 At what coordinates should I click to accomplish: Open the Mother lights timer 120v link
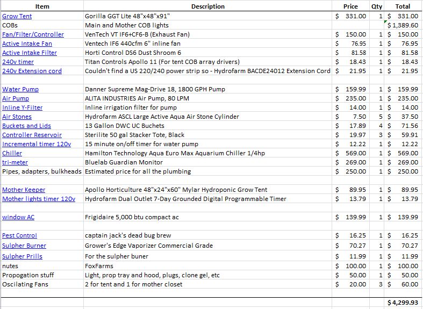39,199
